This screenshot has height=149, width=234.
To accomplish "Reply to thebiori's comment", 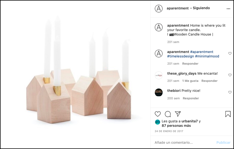I will coord(191,98).
